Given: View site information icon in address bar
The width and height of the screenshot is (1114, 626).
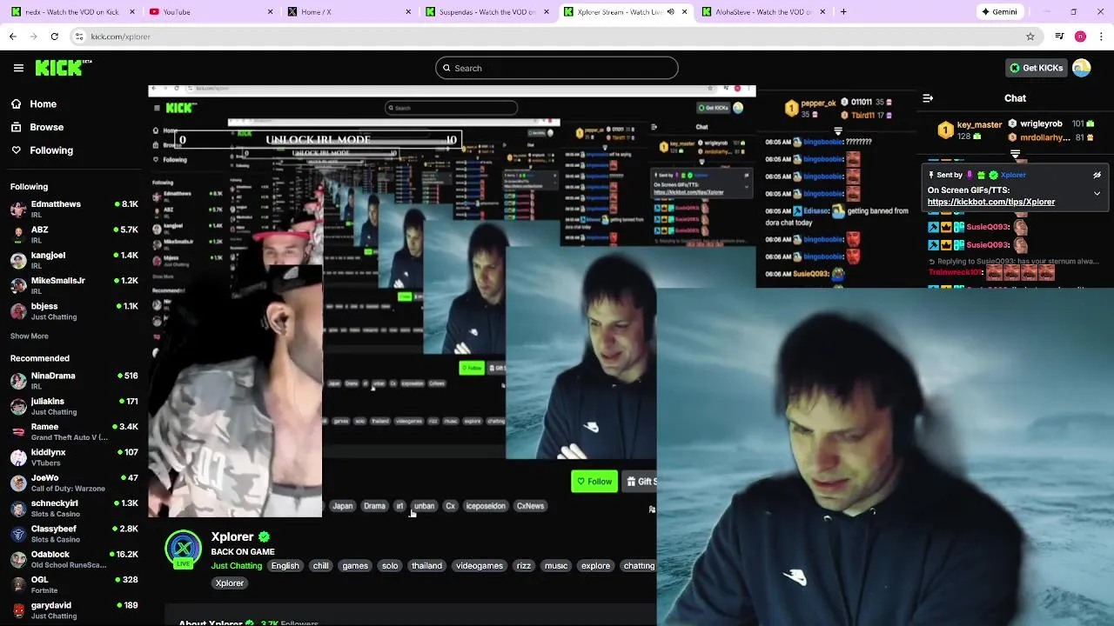Looking at the screenshot, I should click(x=79, y=37).
